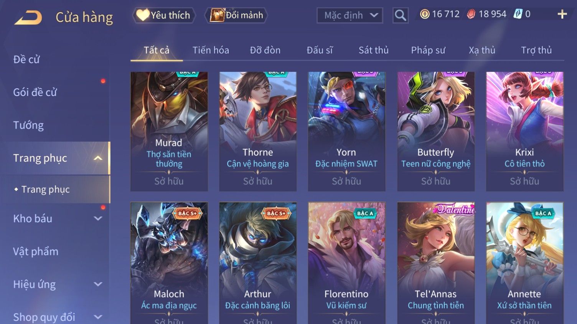The width and height of the screenshot is (577, 324).
Task: Tap the gold coin balance icon
Action: click(x=425, y=14)
